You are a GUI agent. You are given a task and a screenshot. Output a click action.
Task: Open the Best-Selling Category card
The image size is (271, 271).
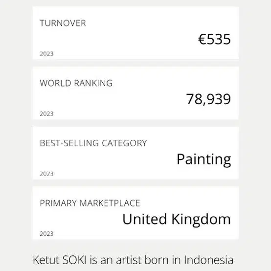click(135, 153)
